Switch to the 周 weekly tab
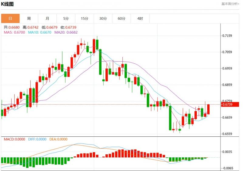Screen dimensions: 243x171 pos(29,18)
